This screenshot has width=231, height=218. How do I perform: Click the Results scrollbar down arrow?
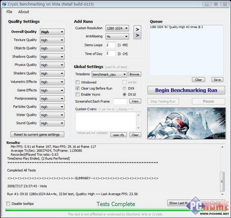coord(222,194)
